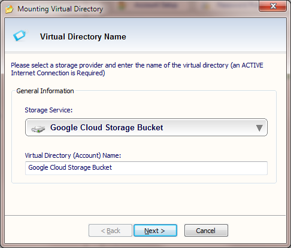Click the 'General Information' group label
Viewport: 291px width, 248px height.
click(45, 91)
